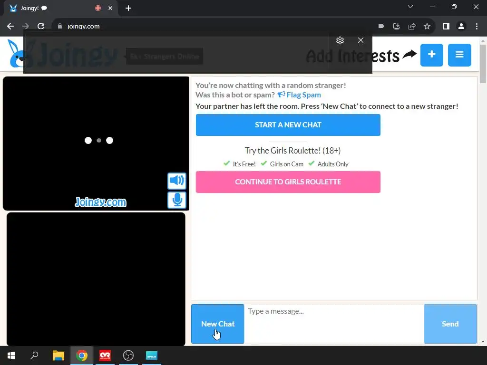Open the Chrome three-dot menu

477,27
